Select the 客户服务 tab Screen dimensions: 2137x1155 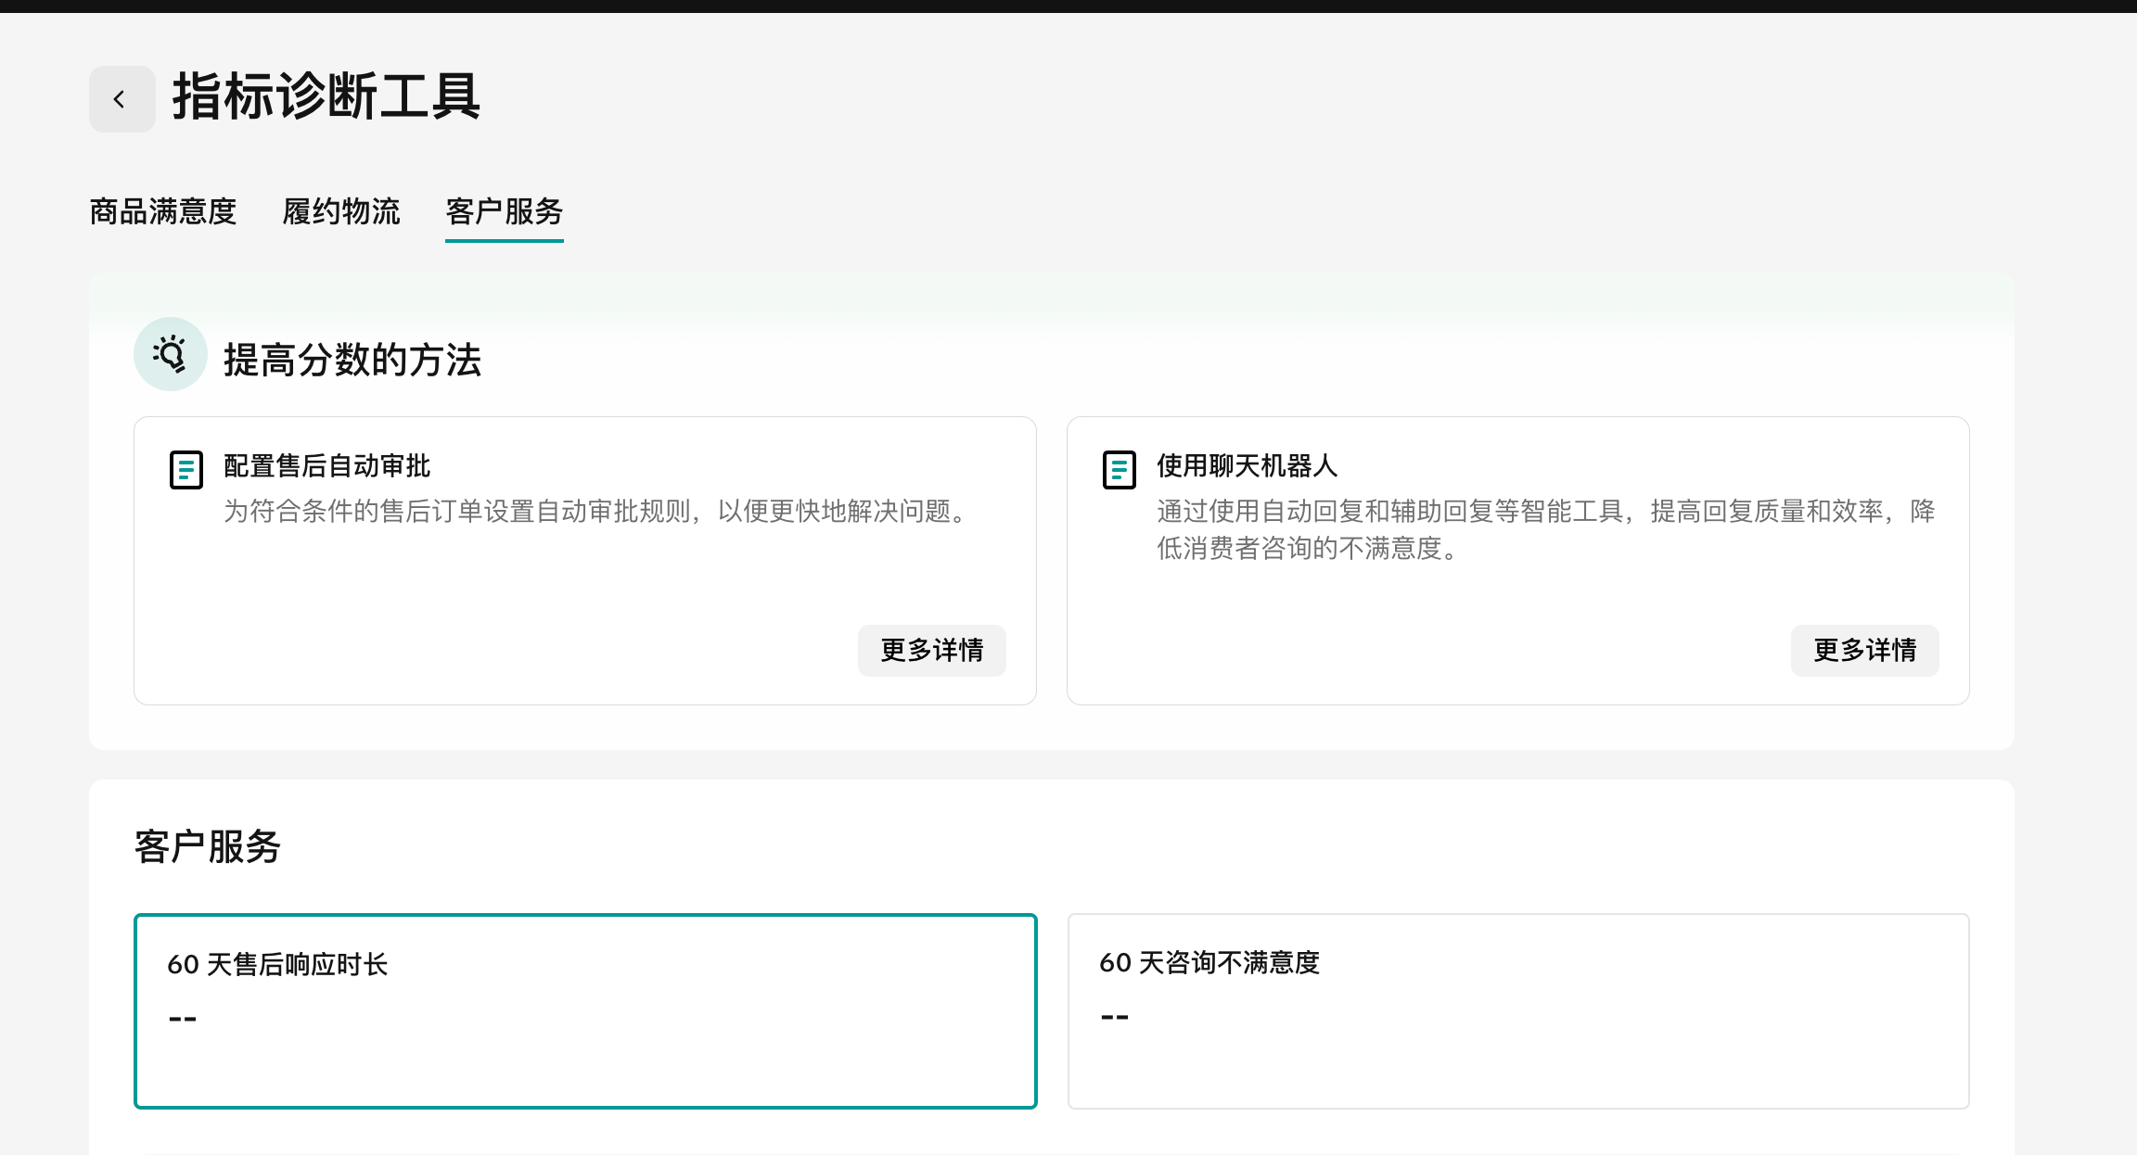(x=504, y=211)
